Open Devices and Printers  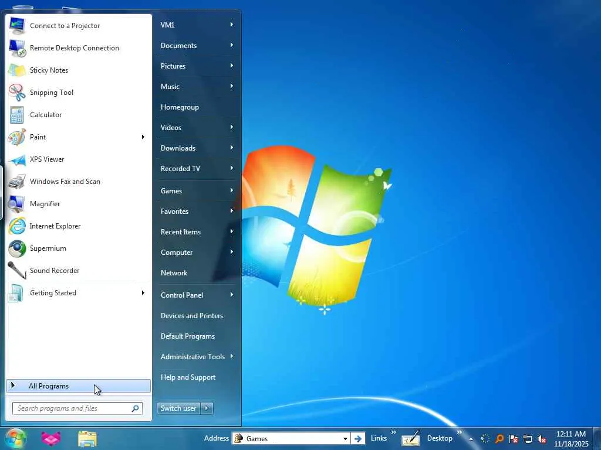pyautogui.click(x=197, y=316)
